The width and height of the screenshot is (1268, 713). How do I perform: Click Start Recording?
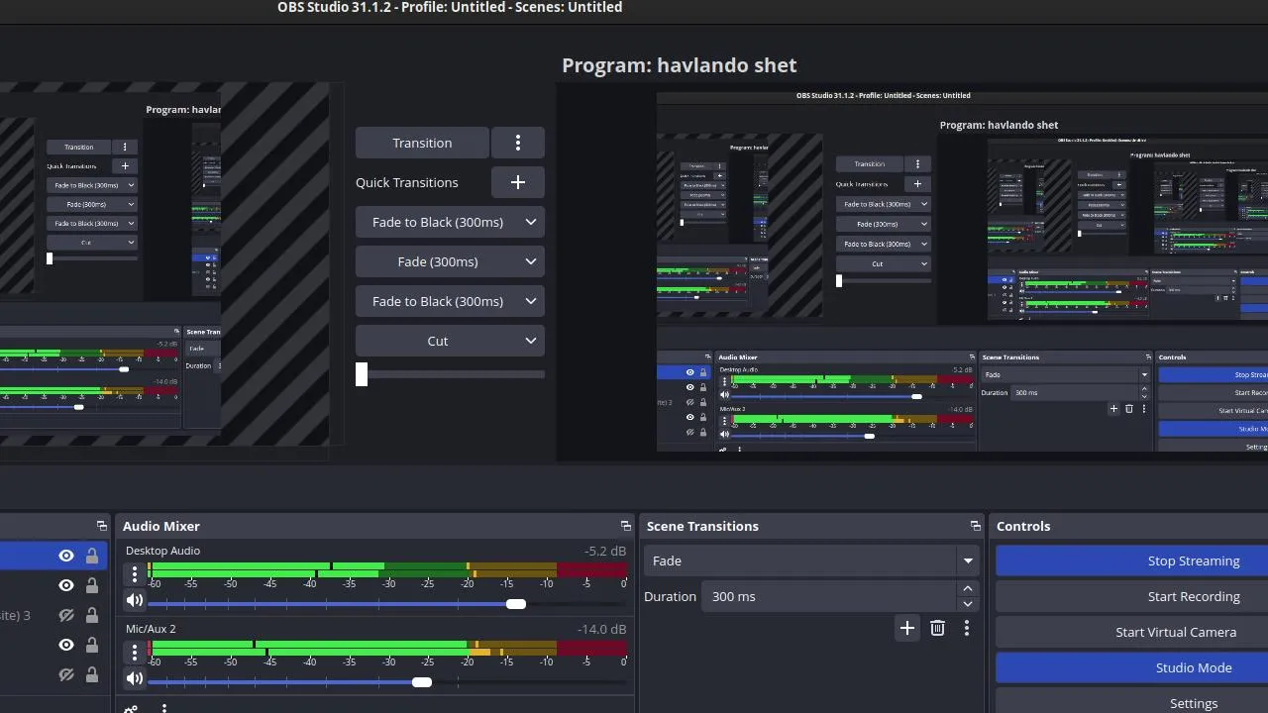pyautogui.click(x=1131, y=596)
